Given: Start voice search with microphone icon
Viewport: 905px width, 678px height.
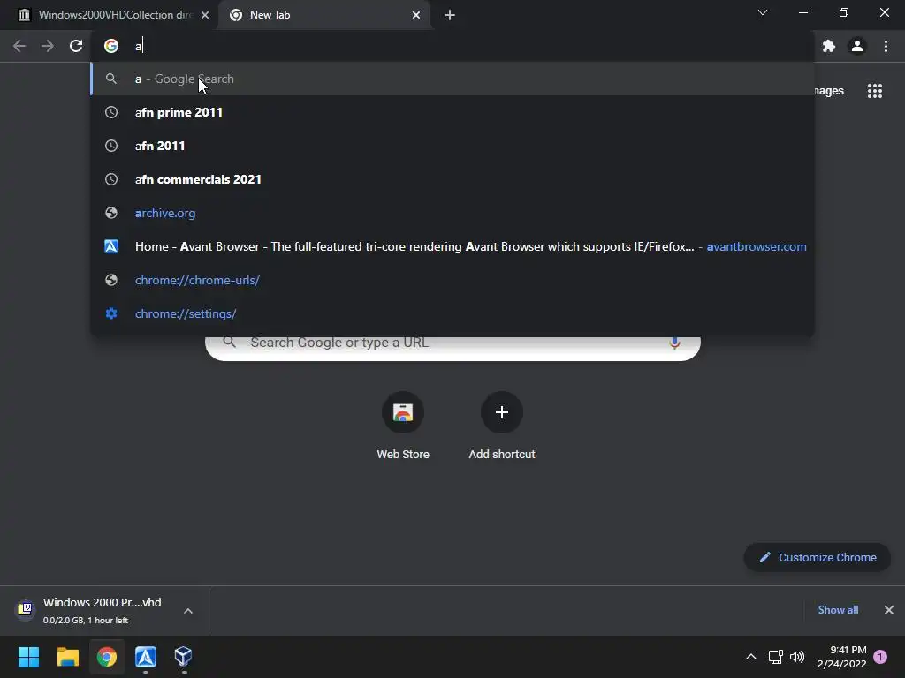Looking at the screenshot, I should (x=674, y=343).
